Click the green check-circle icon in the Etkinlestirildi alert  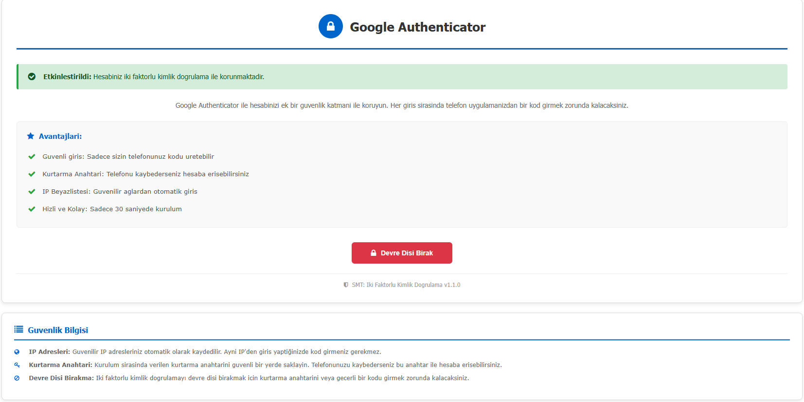coord(32,77)
